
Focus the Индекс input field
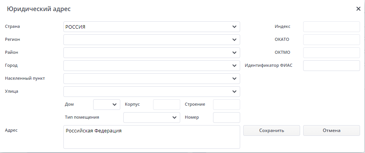pos(331,27)
